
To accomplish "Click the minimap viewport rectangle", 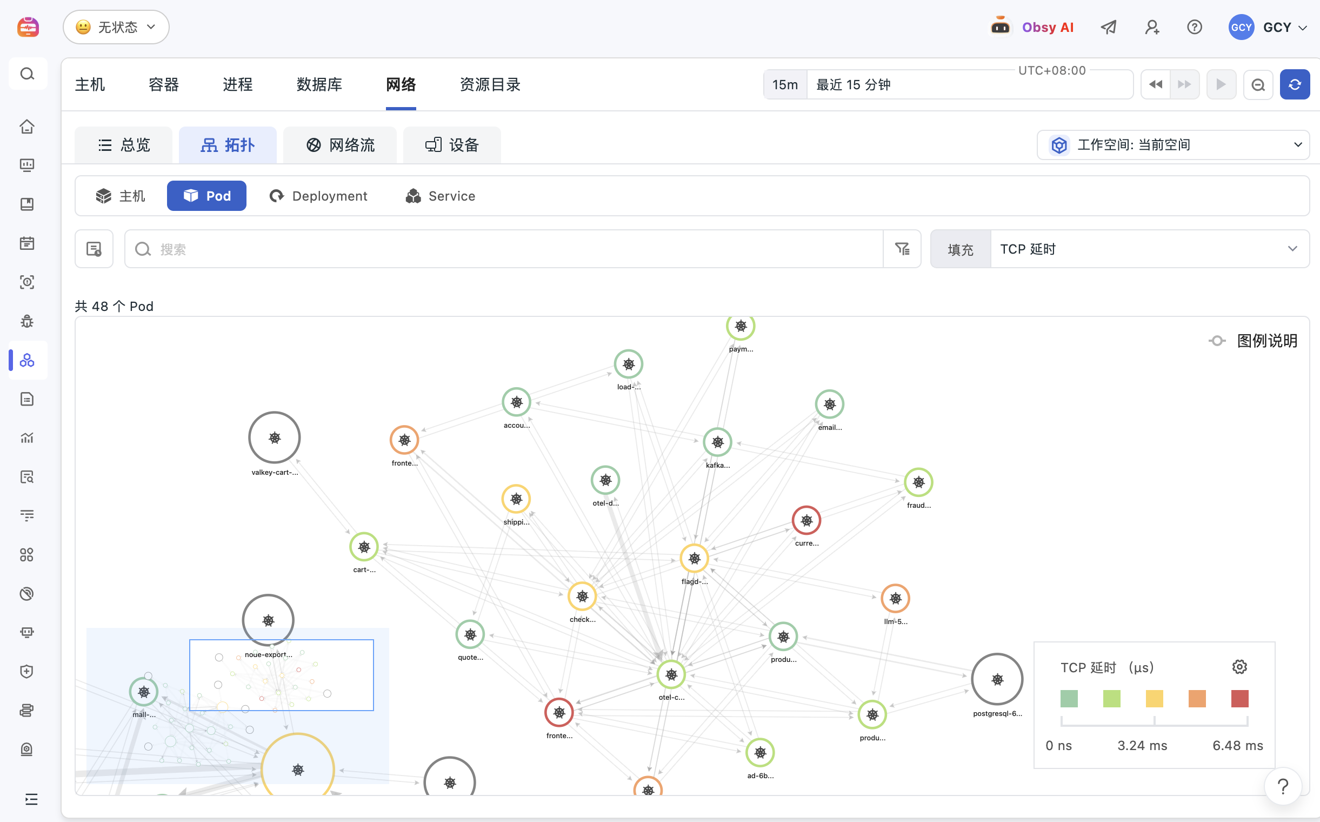I will click(281, 675).
